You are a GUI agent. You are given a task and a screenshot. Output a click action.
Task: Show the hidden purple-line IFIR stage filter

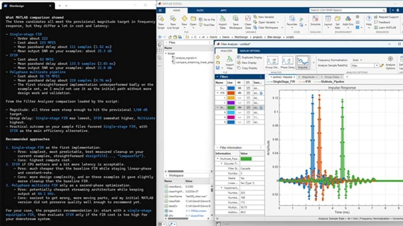tap(239, 103)
